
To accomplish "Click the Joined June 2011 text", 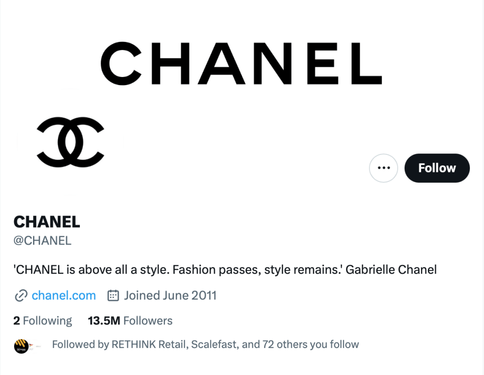I will pyautogui.click(x=170, y=296).
